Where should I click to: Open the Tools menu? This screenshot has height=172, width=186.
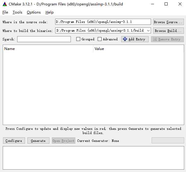click(17, 12)
